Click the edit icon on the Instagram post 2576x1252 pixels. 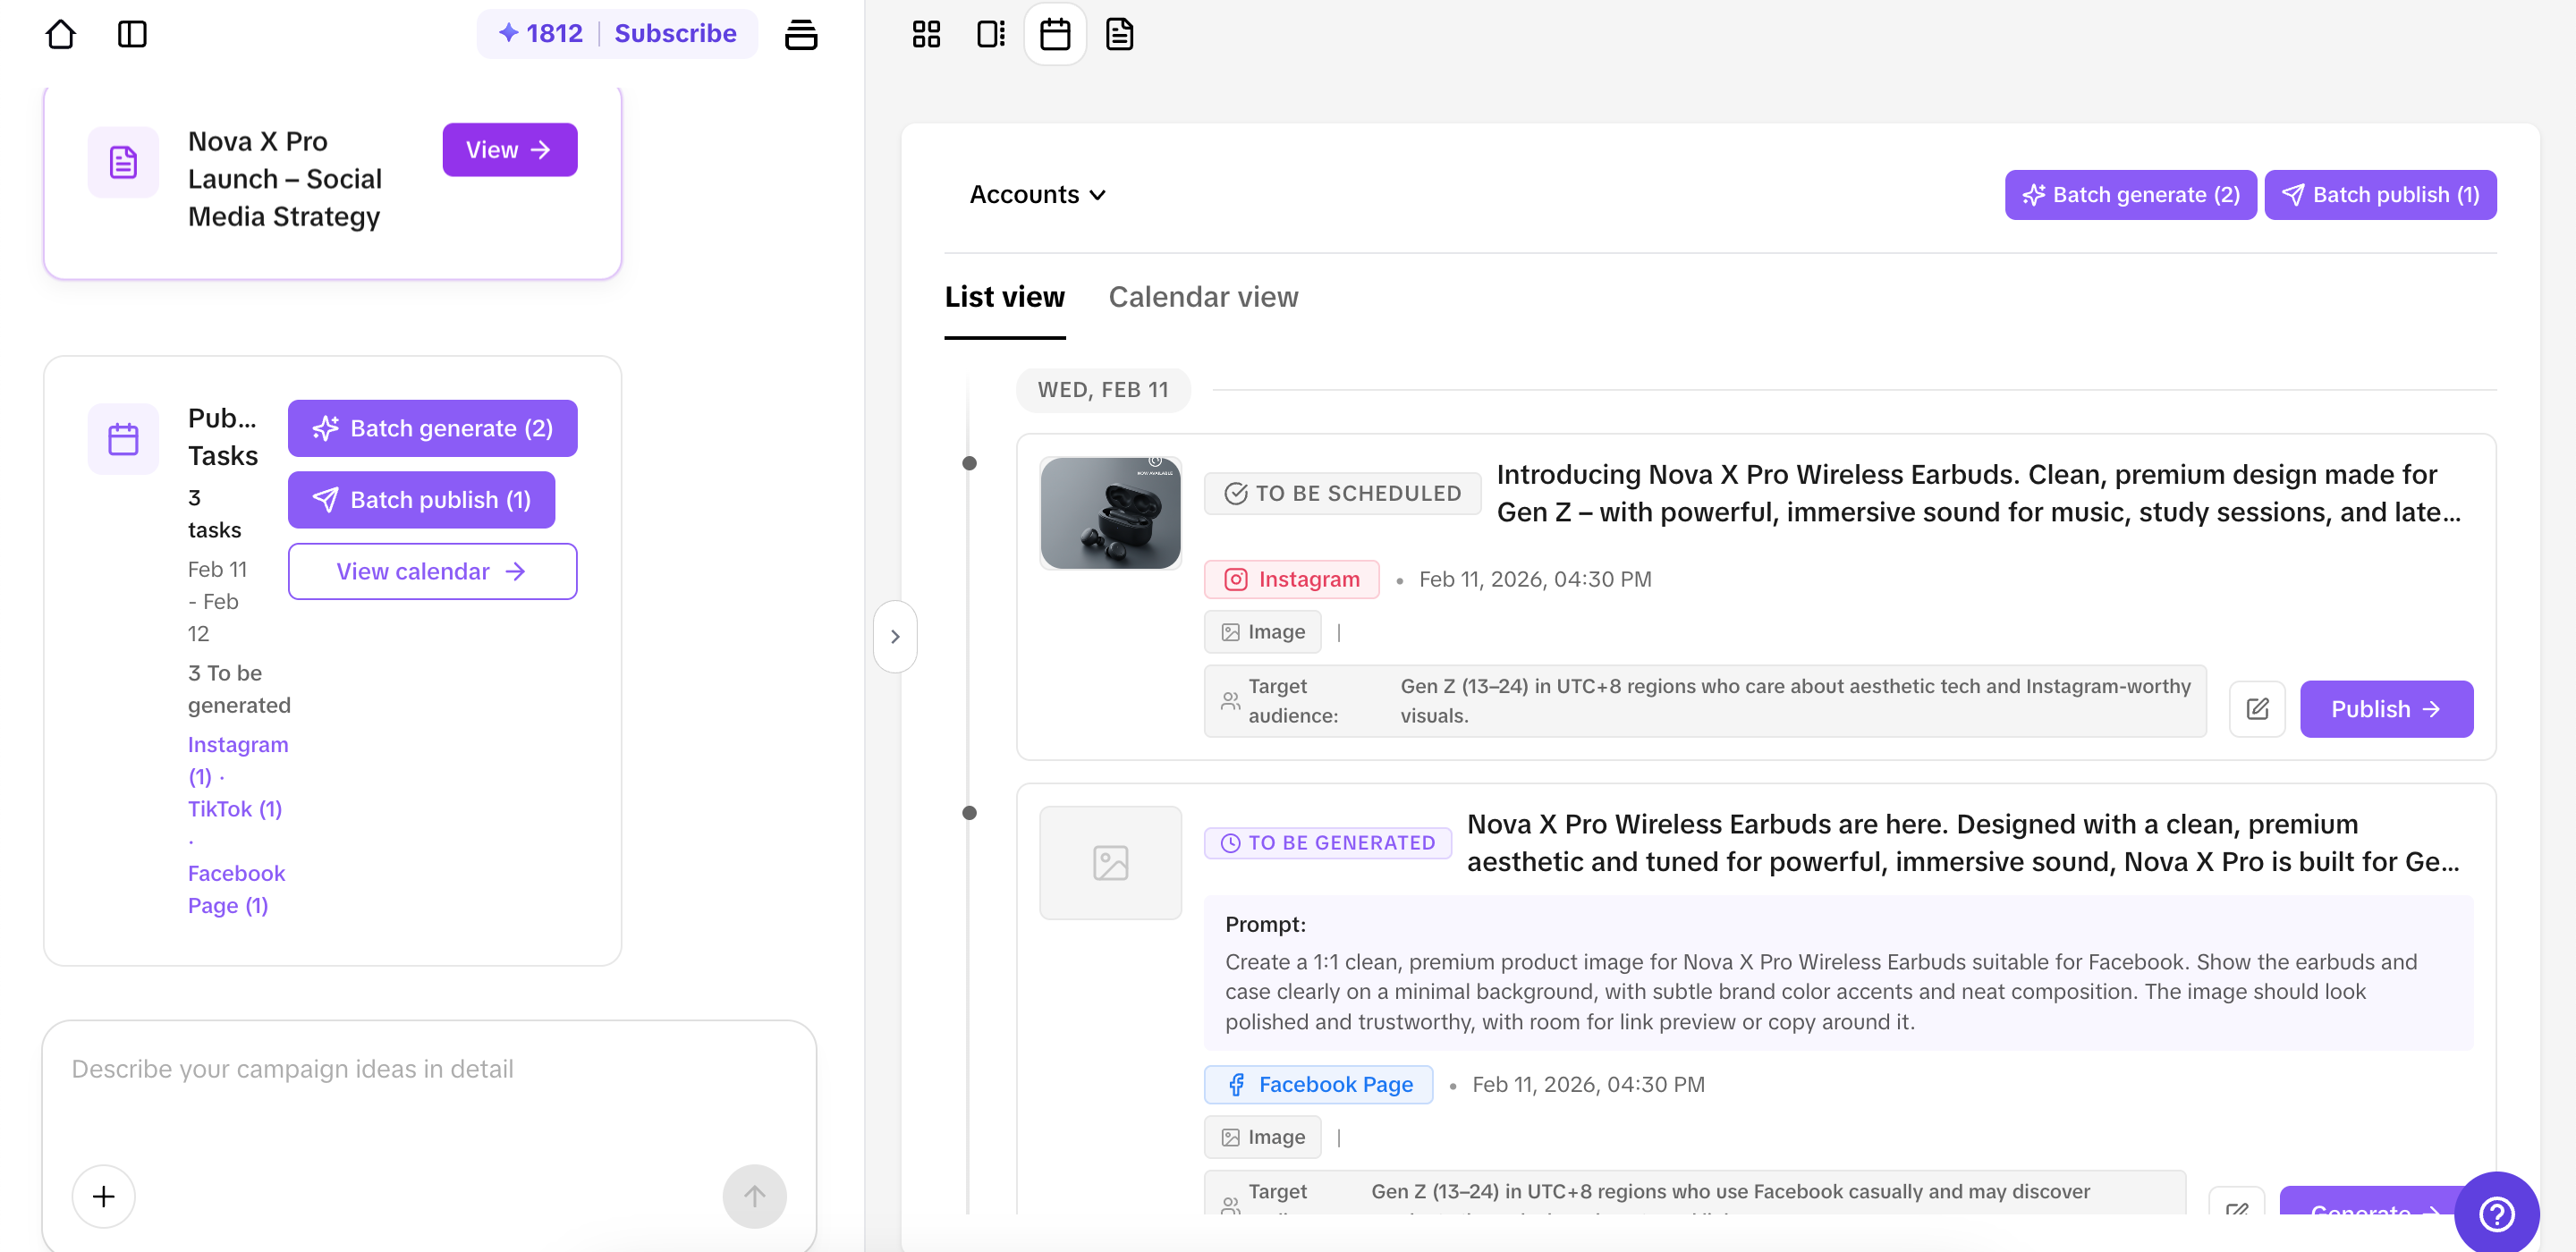coord(2257,708)
